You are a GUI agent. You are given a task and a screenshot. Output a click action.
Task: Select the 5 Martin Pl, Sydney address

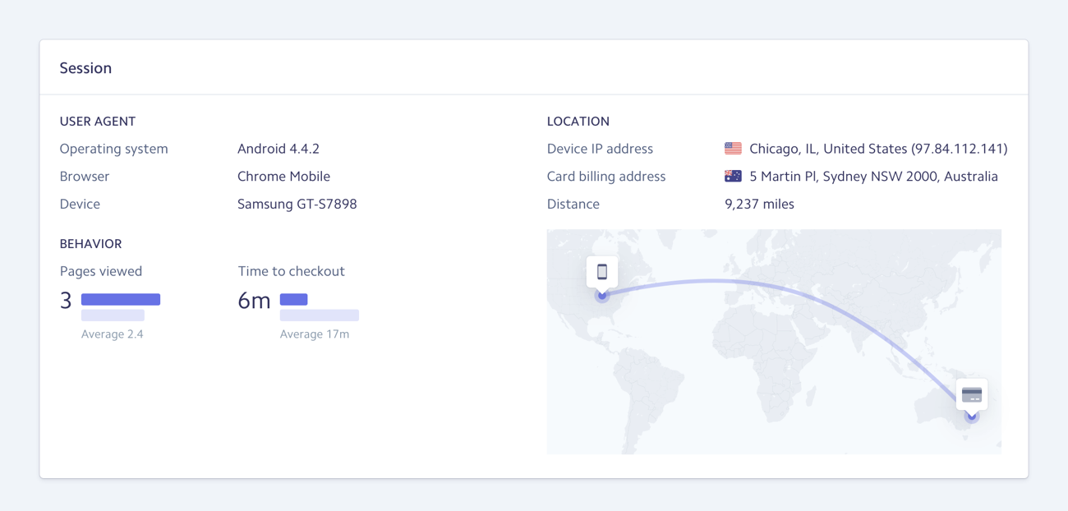coord(873,177)
